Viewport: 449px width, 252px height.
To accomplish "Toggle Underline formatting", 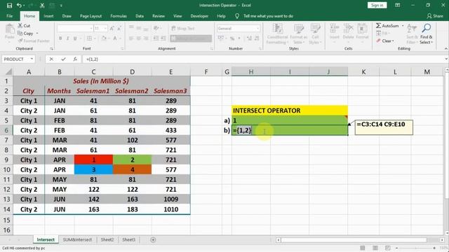I will [75, 38].
